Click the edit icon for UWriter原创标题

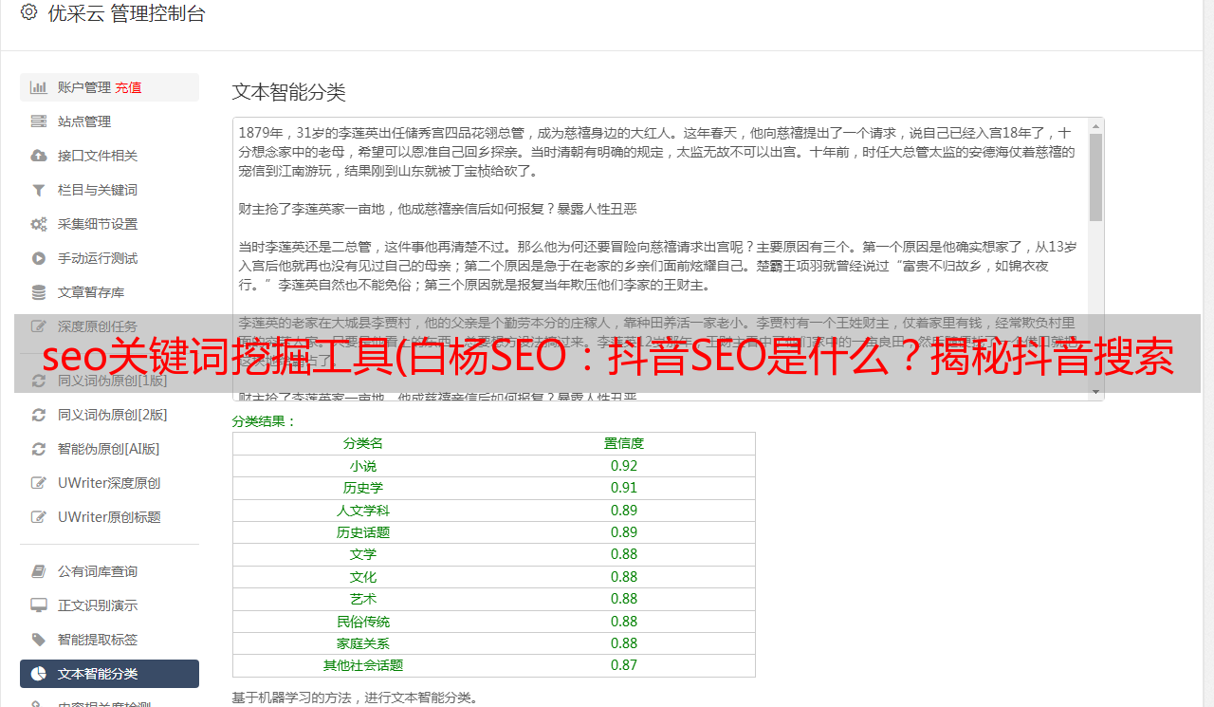click(x=39, y=517)
